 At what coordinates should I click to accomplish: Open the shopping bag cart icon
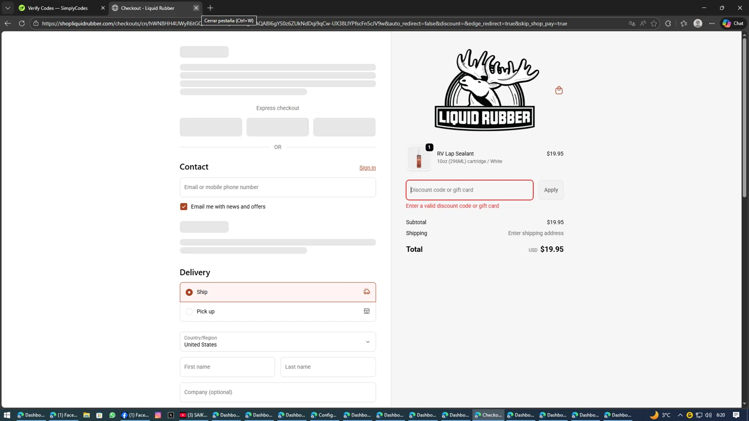point(559,90)
